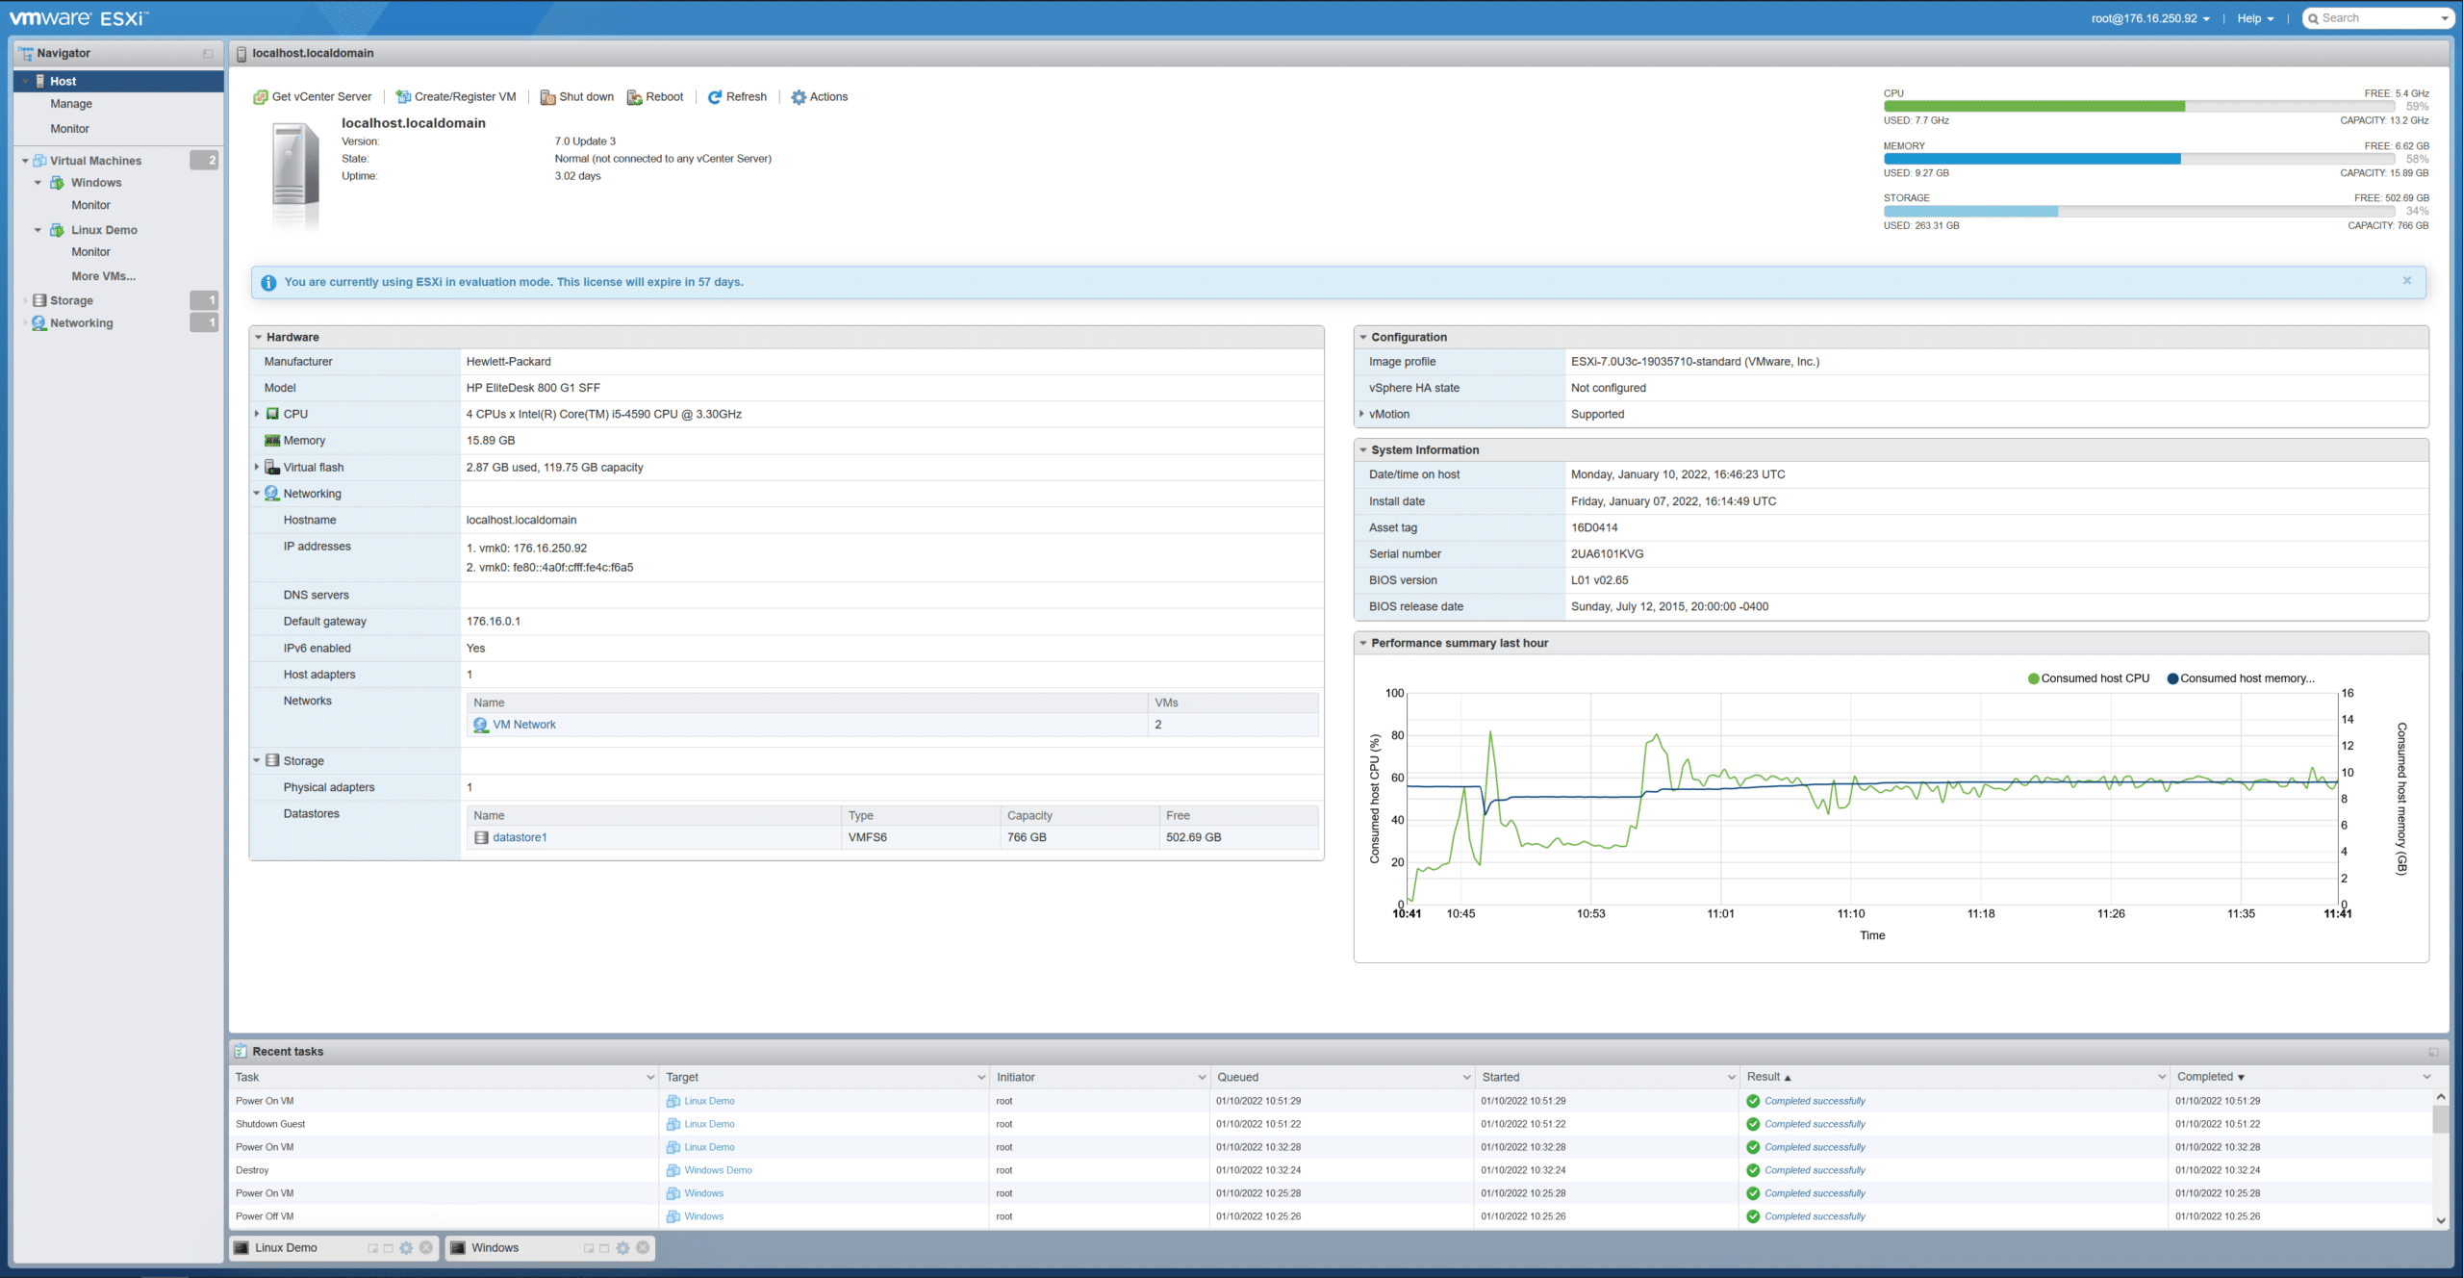Viewport: 2463px width, 1278px height.
Task: Click the Linux Demo VM icon in Navigator
Action: (x=58, y=230)
